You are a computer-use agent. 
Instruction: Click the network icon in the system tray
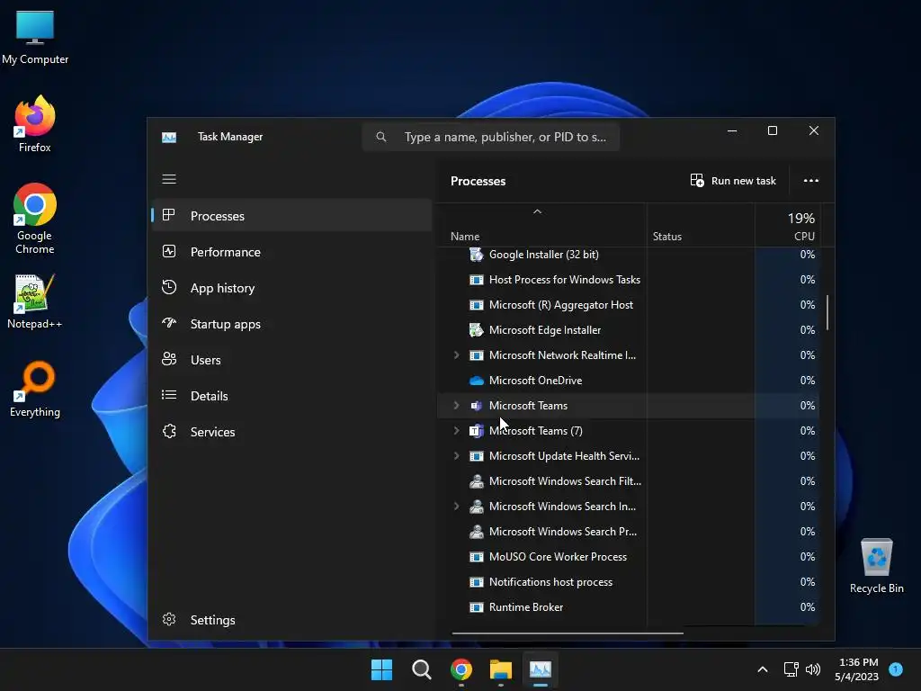click(791, 669)
